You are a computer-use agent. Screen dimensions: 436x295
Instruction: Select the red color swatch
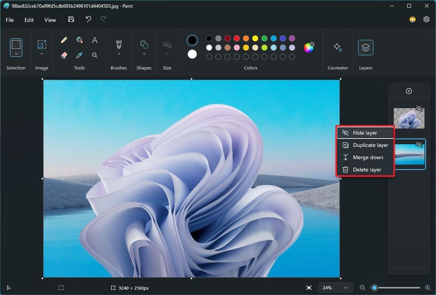[236, 38]
